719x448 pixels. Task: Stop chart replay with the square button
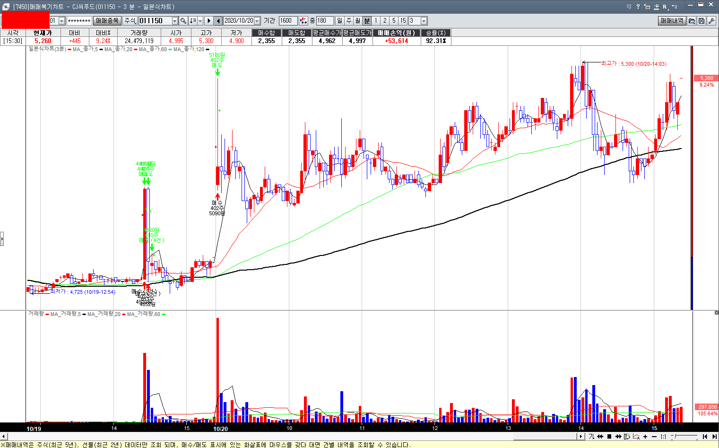[x=609, y=437]
